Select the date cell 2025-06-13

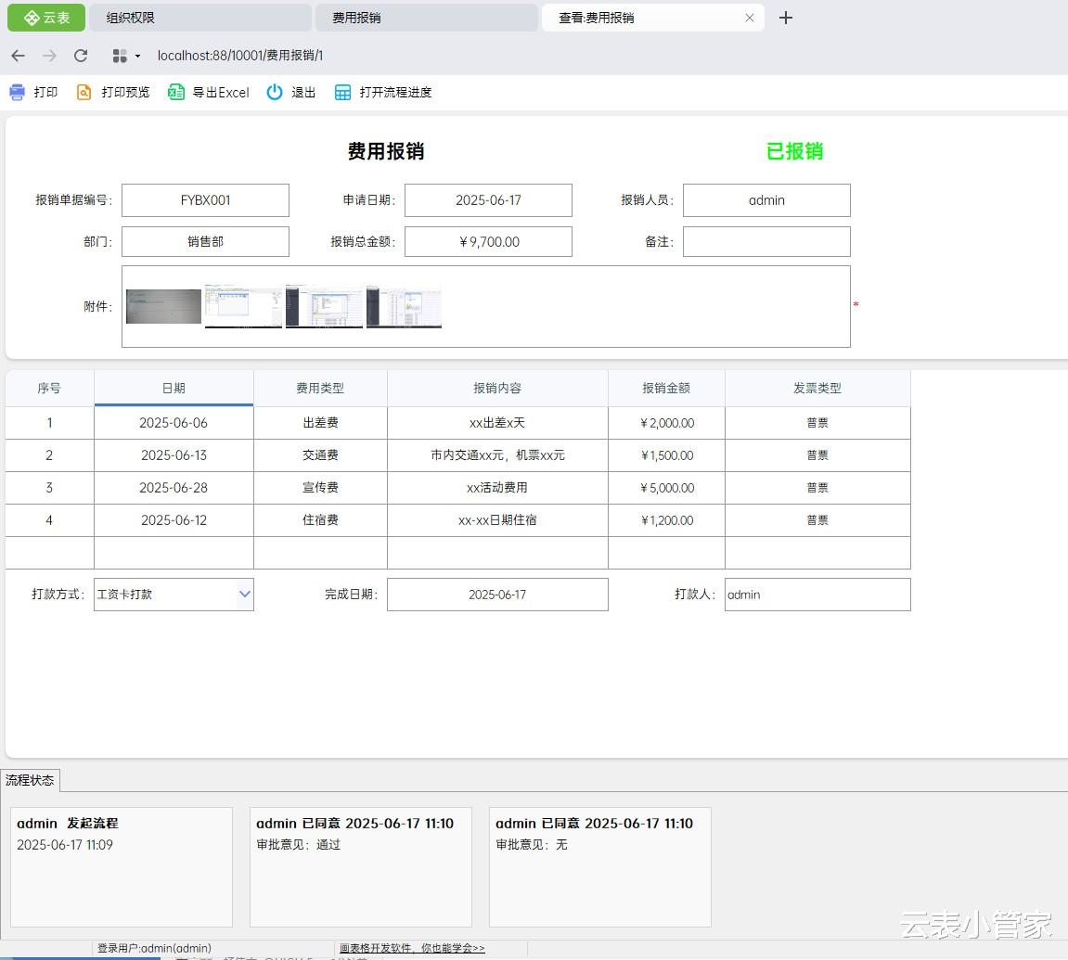(174, 455)
